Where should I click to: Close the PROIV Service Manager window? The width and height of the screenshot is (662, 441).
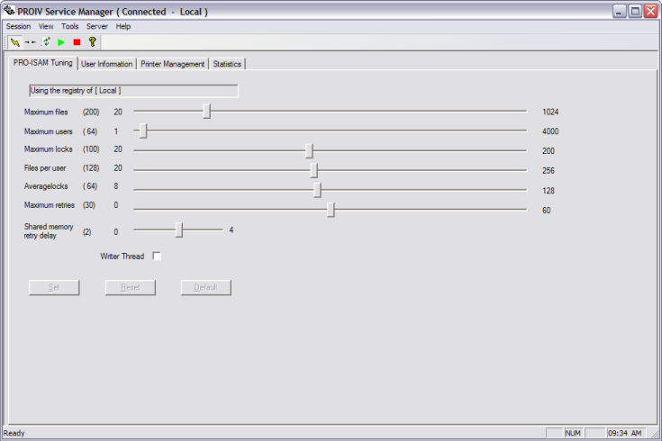click(650, 12)
